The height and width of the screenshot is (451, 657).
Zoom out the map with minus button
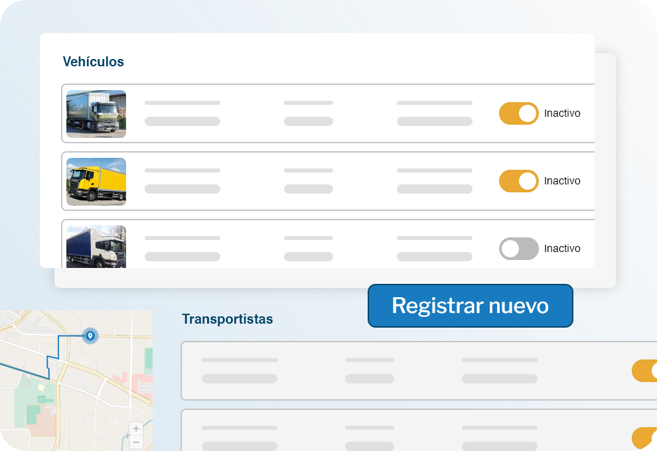[136, 442]
